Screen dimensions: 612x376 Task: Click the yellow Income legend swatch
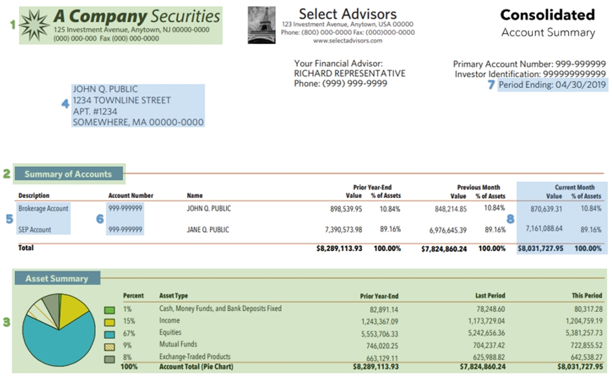(110, 322)
